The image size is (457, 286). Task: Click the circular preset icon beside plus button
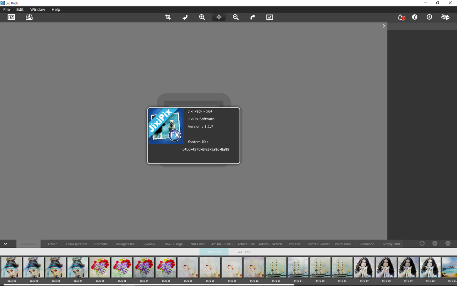(x=422, y=243)
